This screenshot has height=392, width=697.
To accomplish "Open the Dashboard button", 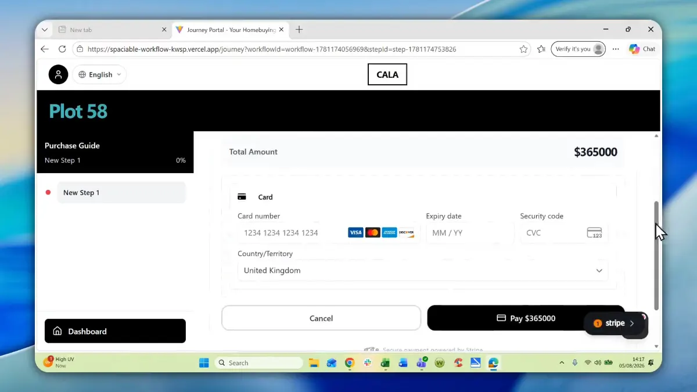I will tap(115, 331).
